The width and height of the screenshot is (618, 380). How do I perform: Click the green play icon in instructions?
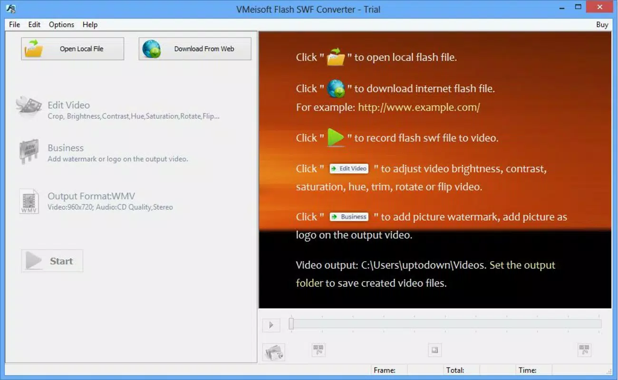(336, 138)
